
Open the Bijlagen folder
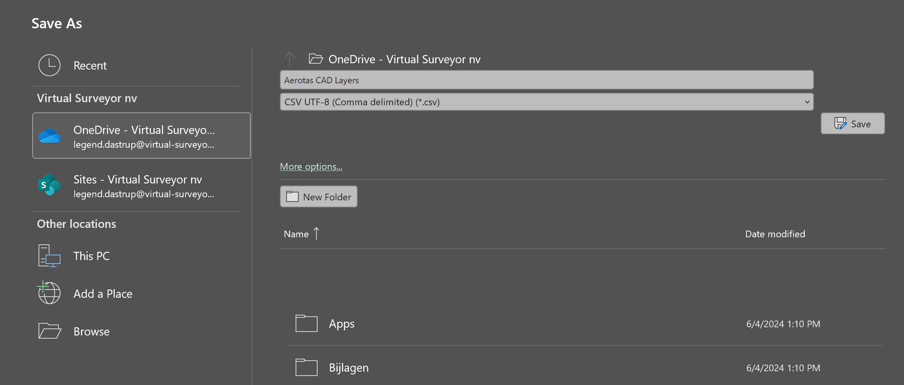586,368
